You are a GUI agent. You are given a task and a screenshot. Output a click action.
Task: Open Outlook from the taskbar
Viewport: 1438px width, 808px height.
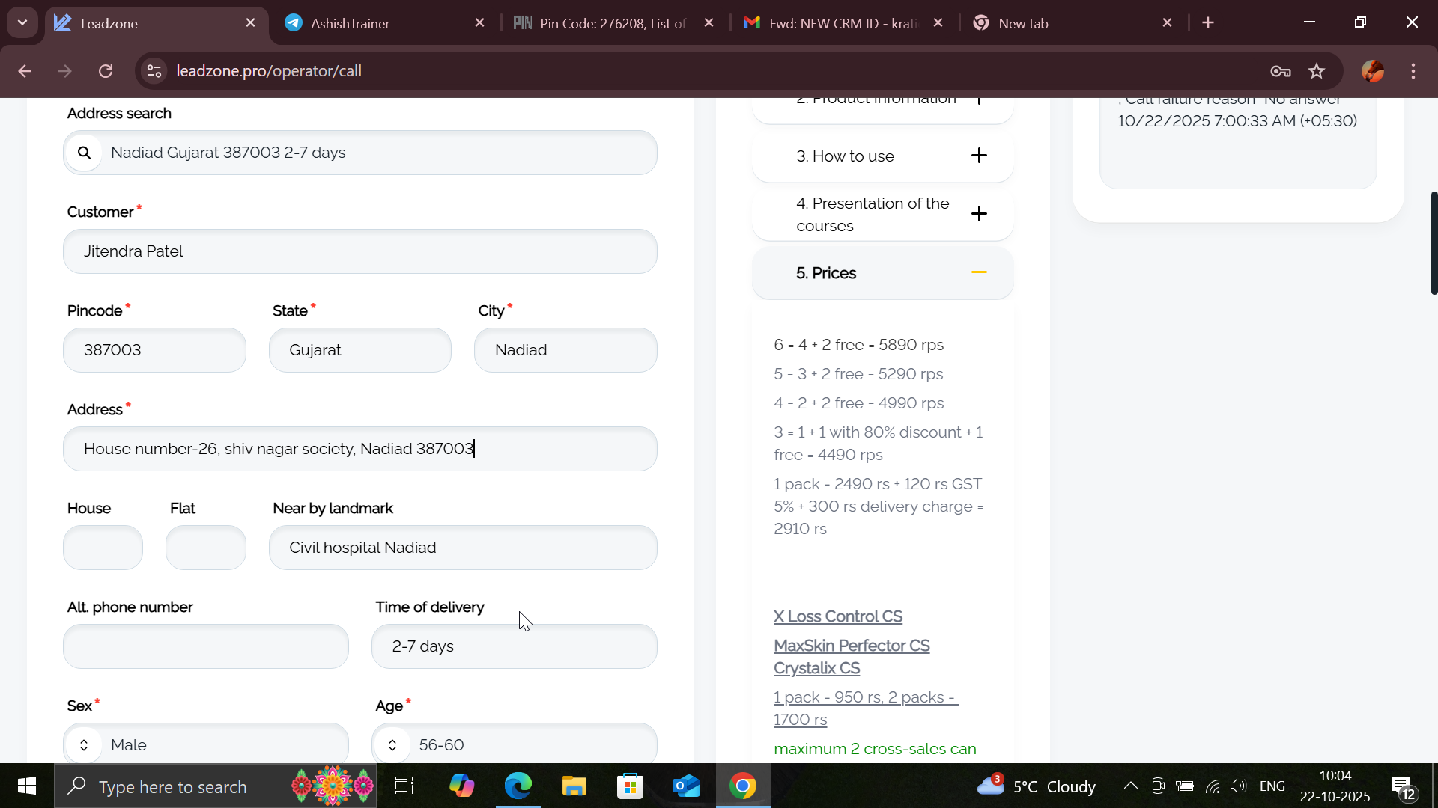pyautogui.click(x=686, y=786)
